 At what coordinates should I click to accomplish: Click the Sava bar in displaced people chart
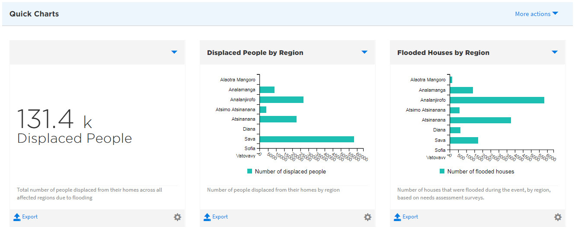[x=307, y=139]
